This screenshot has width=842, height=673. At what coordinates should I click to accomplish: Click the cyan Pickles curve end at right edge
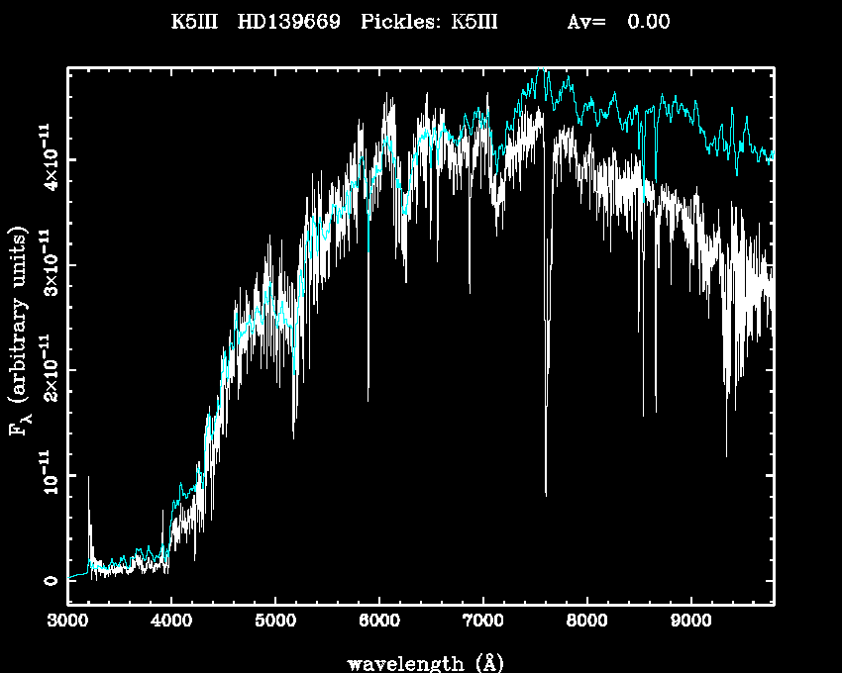pos(772,158)
